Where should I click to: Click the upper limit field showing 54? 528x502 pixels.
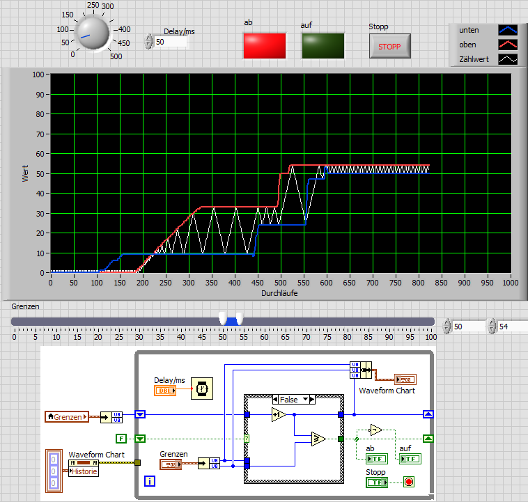point(513,327)
